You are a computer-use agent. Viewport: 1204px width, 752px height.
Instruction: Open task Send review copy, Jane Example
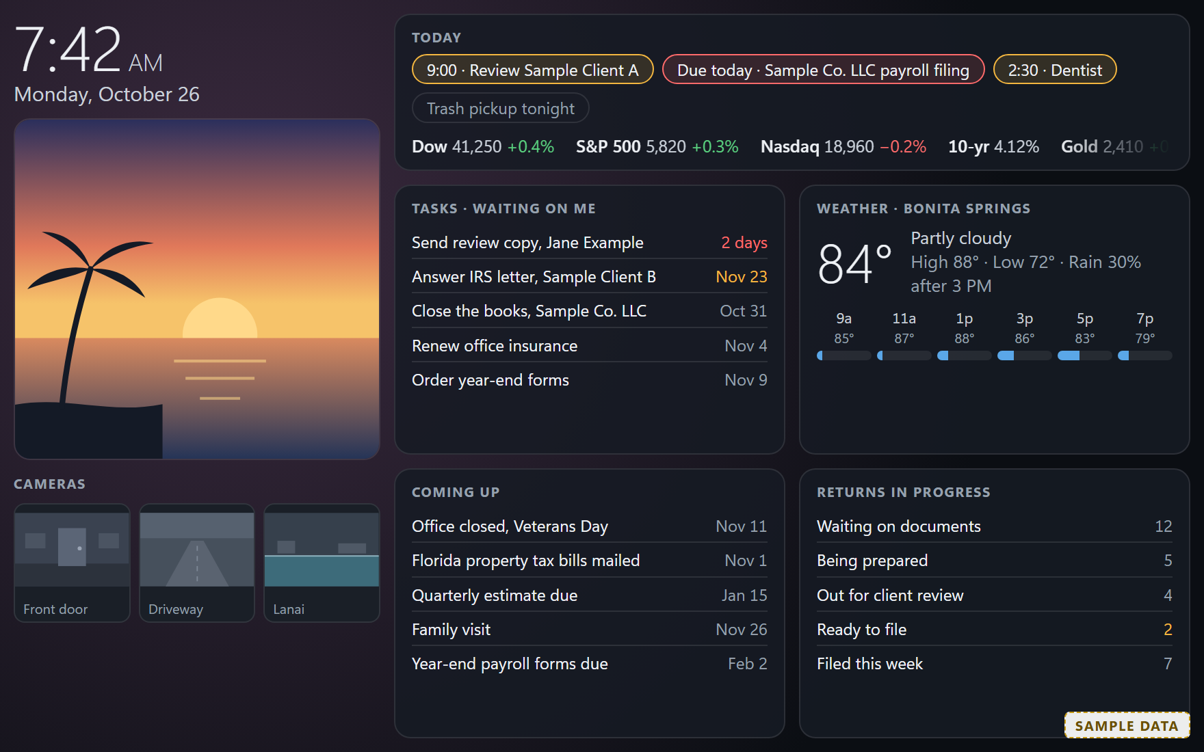point(590,243)
